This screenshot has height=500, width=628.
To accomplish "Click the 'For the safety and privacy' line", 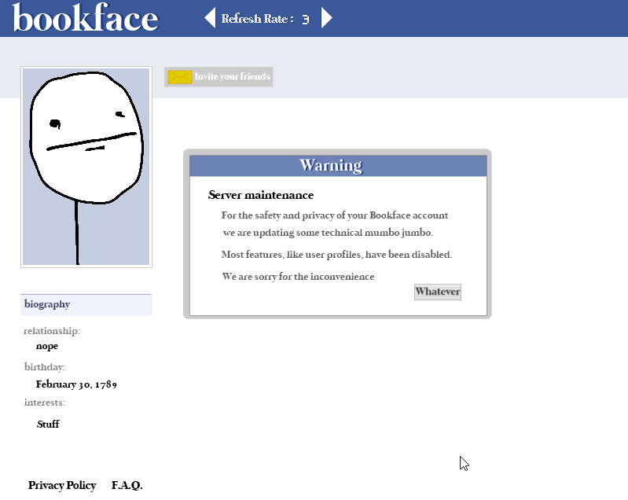I will click(x=334, y=215).
